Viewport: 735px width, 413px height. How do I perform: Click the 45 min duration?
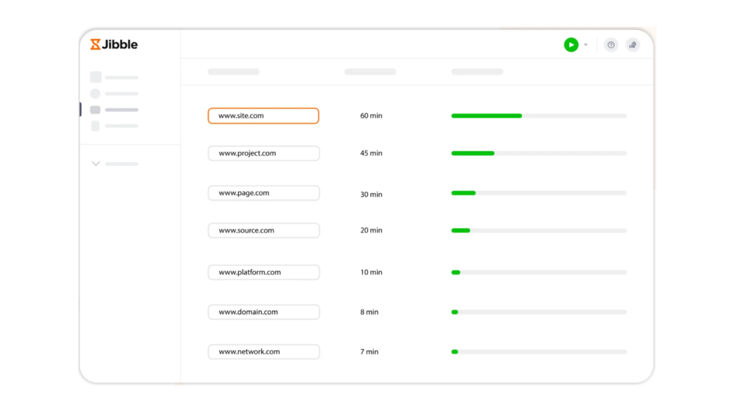pos(371,153)
